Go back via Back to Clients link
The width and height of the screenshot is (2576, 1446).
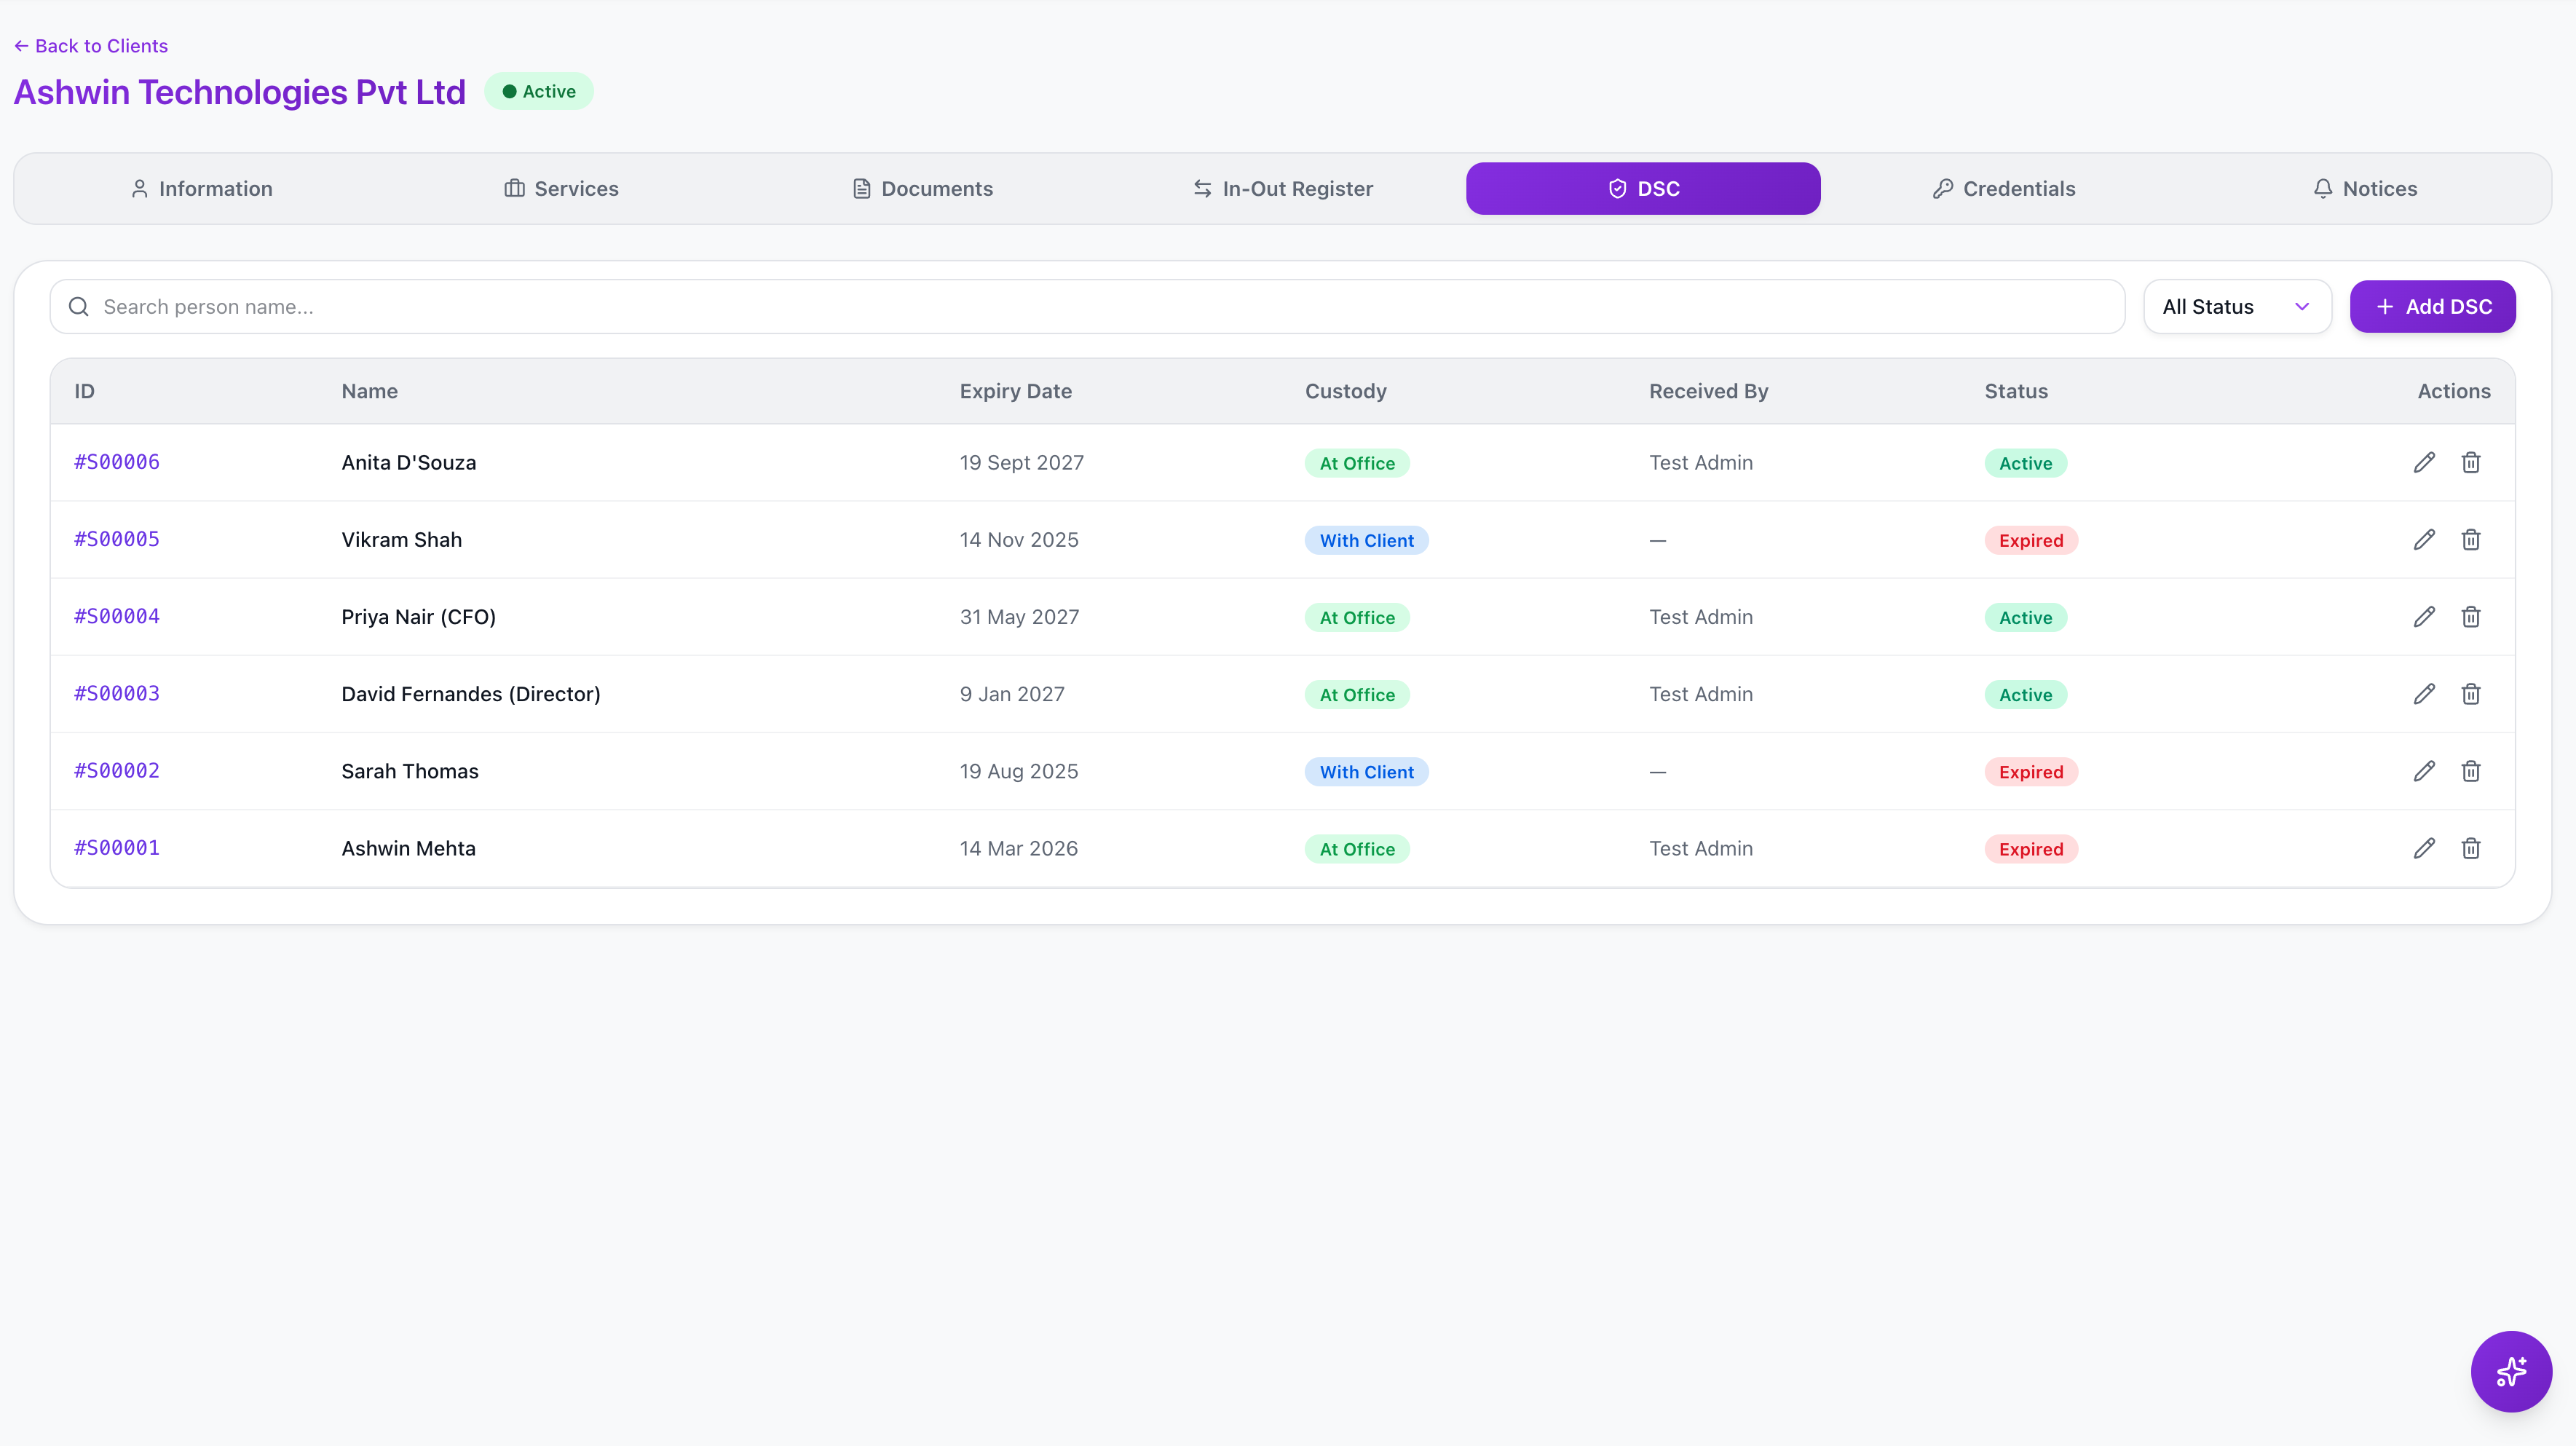click(x=91, y=46)
